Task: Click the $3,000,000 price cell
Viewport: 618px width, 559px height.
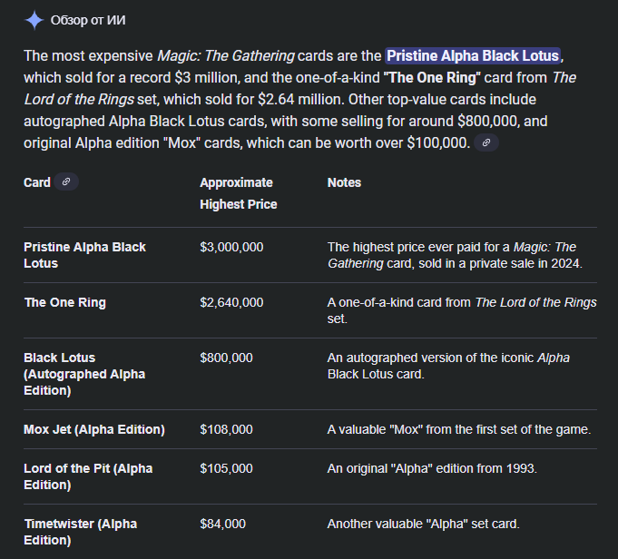Action: click(231, 247)
